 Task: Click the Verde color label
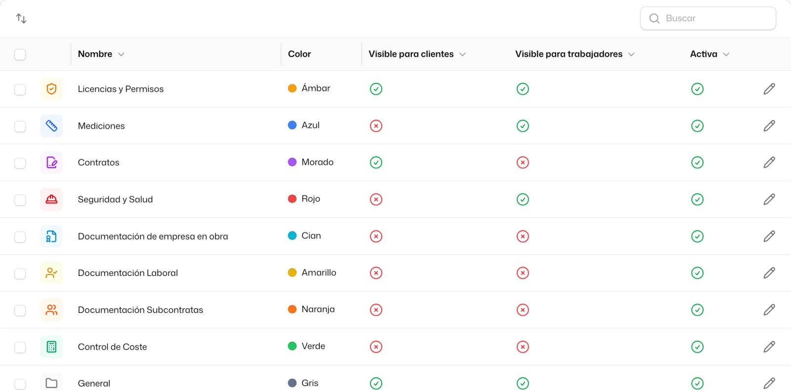tap(313, 346)
